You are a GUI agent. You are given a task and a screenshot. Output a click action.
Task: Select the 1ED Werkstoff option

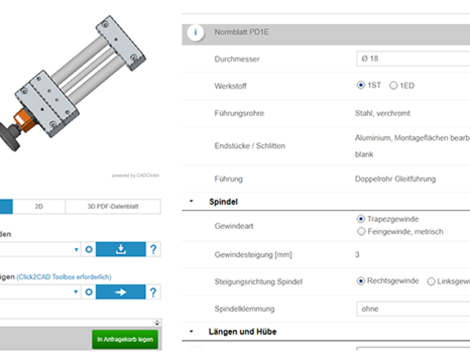click(394, 86)
